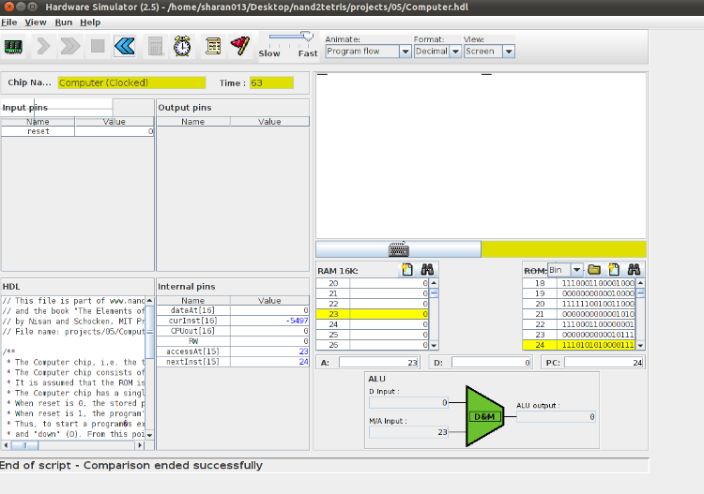The width and height of the screenshot is (704, 494).
Task: Click the calculator Eval icon
Action: point(155,46)
